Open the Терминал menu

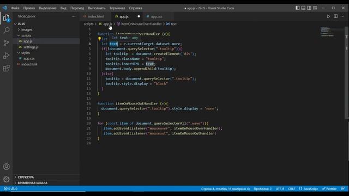[x=117, y=8]
